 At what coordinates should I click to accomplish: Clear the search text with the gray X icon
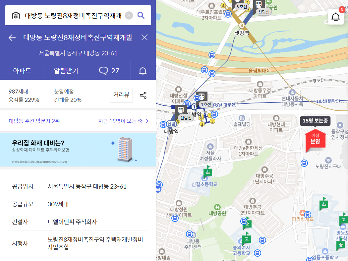pos(128,15)
